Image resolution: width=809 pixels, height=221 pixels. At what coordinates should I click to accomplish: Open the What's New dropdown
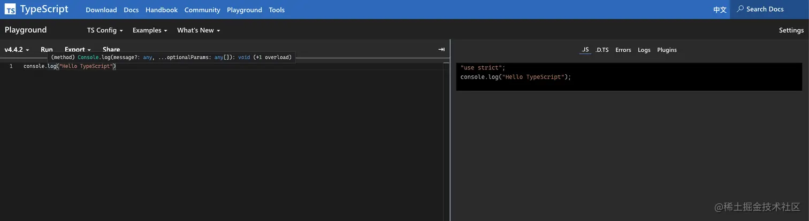click(199, 30)
